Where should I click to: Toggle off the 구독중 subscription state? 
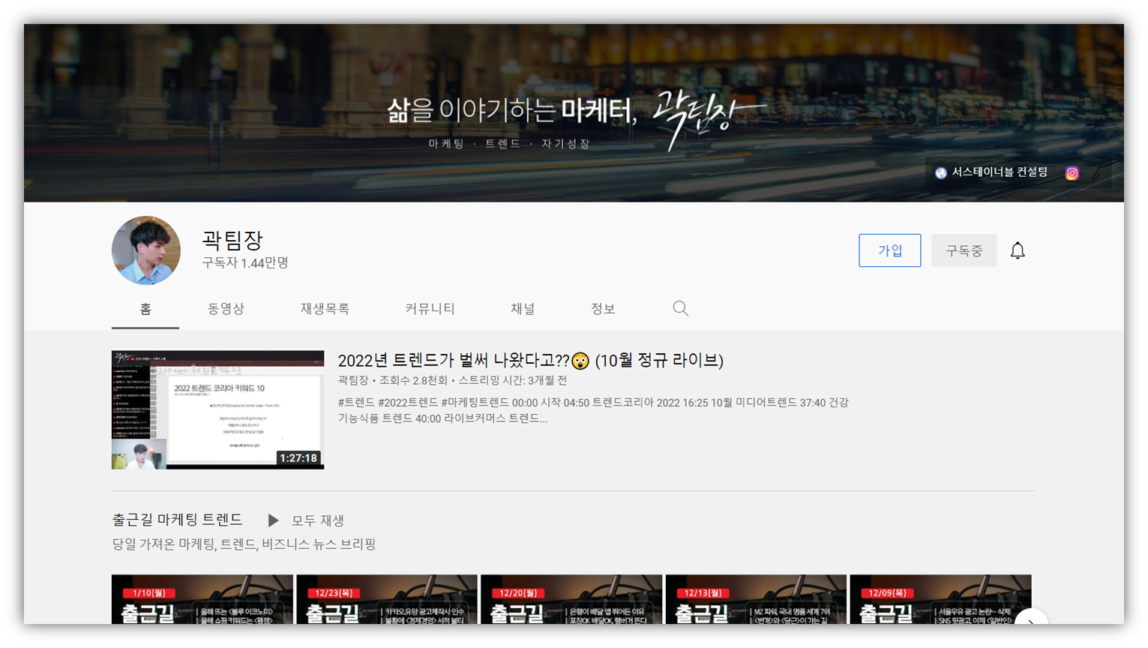tap(964, 250)
